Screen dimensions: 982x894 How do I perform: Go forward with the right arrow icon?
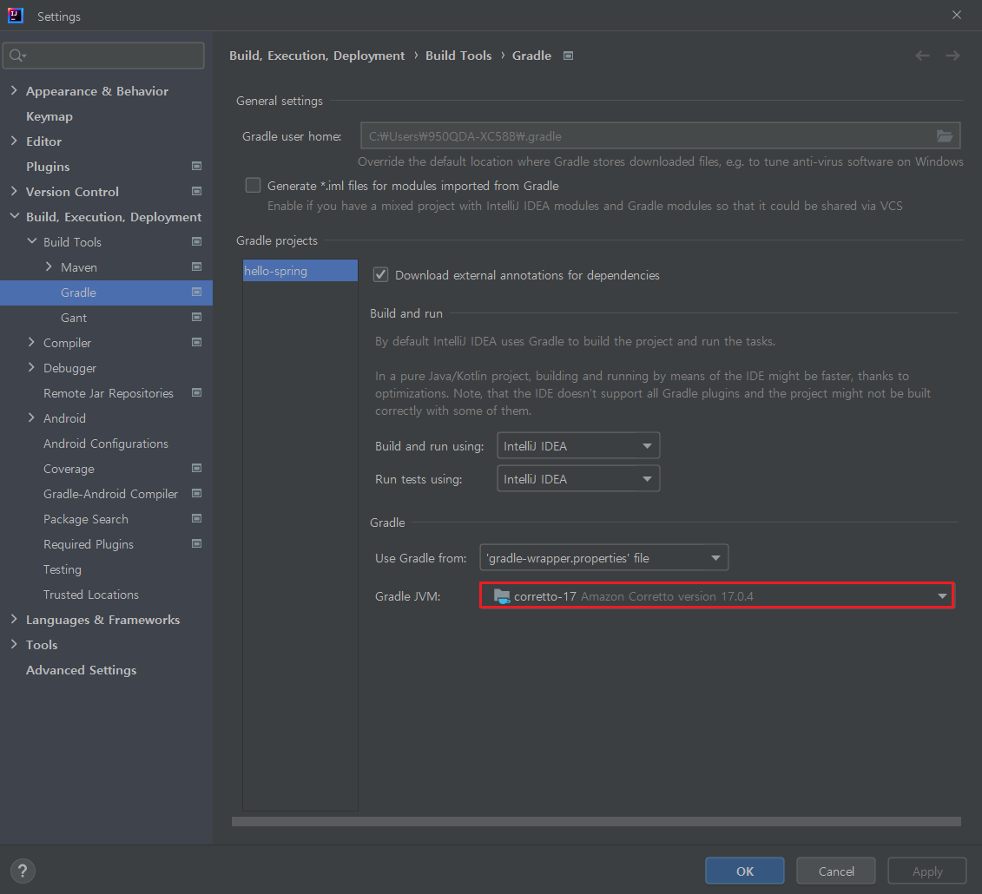pyautogui.click(x=952, y=56)
